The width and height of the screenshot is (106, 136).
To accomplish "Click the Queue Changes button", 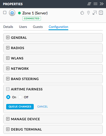I will click(20, 107).
